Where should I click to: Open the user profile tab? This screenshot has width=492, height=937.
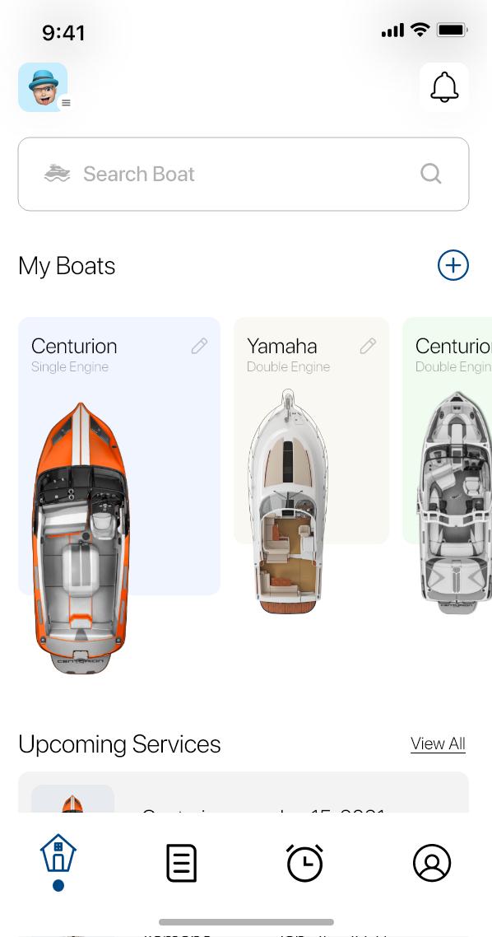(432, 863)
